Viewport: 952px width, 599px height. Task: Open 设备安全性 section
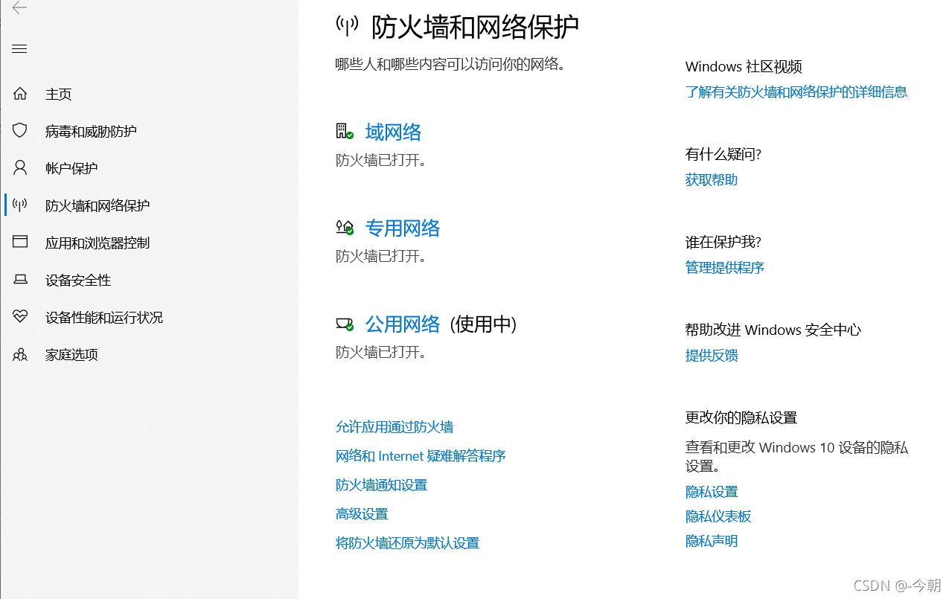pyautogui.click(x=78, y=280)
